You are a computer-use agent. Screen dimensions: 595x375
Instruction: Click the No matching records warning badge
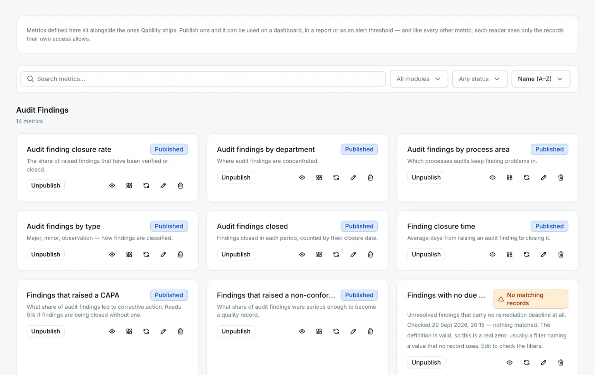click(531, 299)
